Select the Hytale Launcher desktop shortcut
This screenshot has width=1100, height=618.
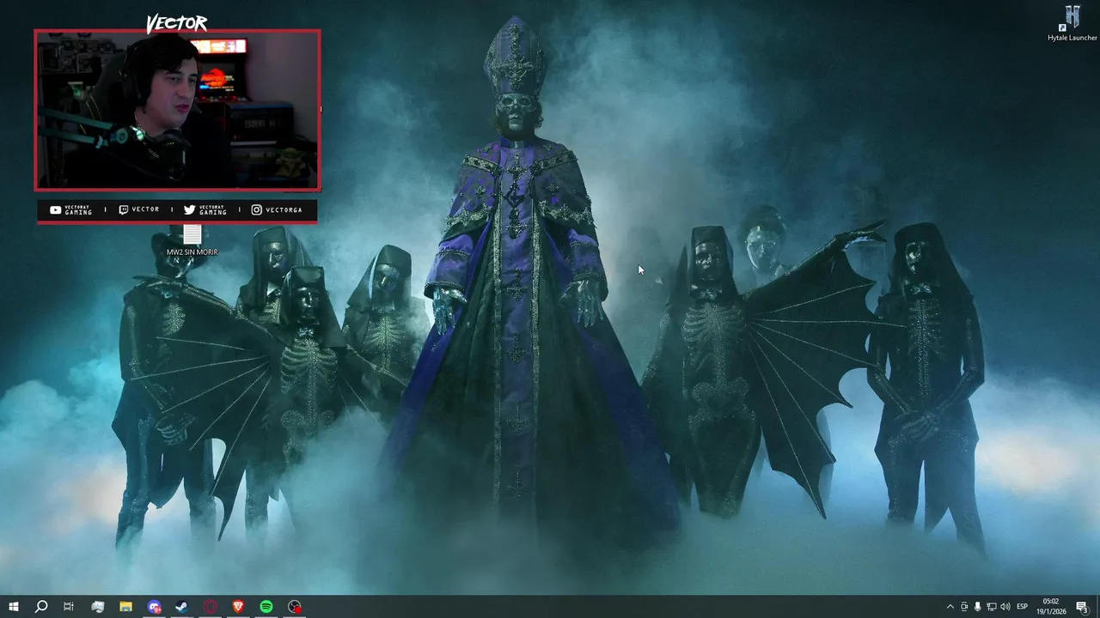click(x=1072, y=23)
